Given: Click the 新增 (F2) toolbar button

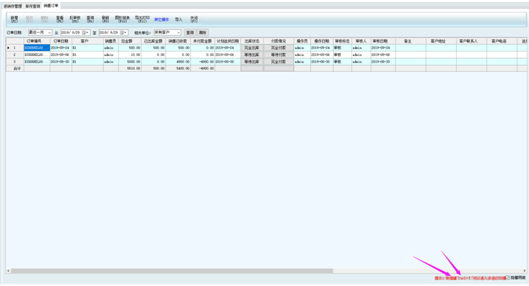Looking at the screenshot, I should (14, 19).
